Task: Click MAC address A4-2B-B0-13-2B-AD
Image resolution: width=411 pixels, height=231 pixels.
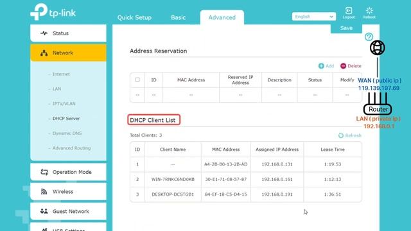Action: pyautogui.click(x=225, y=164)
